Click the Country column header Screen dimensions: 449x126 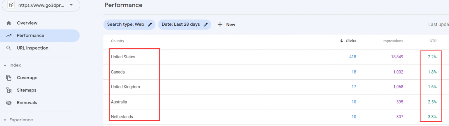point(118,41)
